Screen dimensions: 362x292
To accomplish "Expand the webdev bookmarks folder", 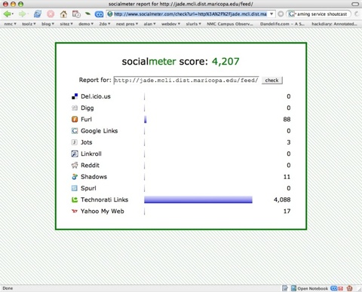I will (x=170, y=24).
